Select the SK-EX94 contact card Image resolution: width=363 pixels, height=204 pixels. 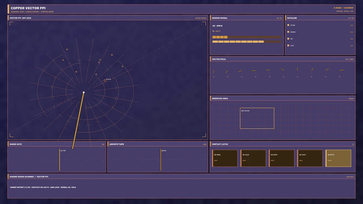pos(282,158)
